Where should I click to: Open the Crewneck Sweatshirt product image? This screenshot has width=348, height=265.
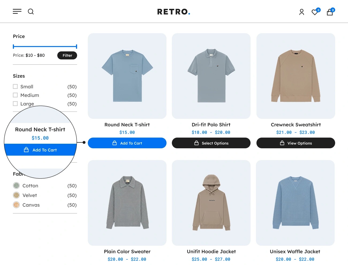click(x=296, y=76)
